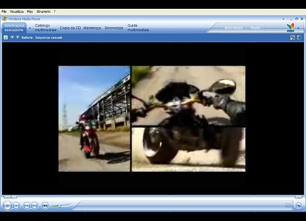
Task: Click the Windows Media Player title icon
Action: click(x=5, y=19)
